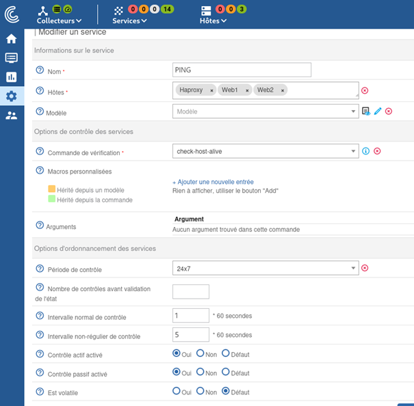The height and width of the screenshot is (406, 414).
Task: Click Ajouter une nouvelle entrée link
Action: point(213,182)
